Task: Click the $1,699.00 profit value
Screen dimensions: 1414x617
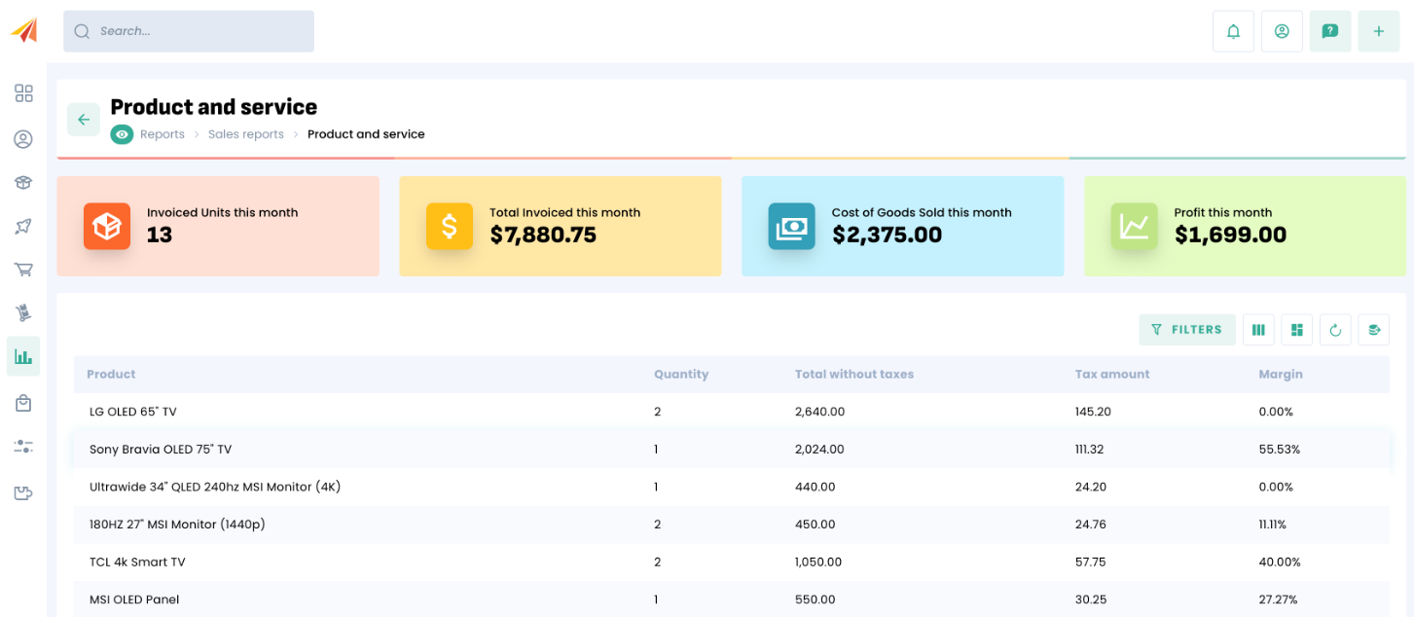Action: pos(1230,235)
